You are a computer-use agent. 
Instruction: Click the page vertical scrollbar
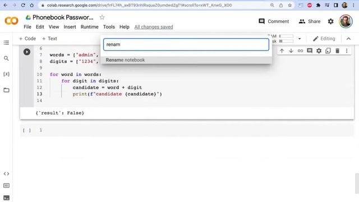pos(357,183)
